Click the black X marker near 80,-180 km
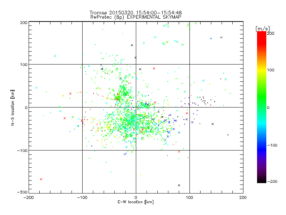This screenshot has width=286, height=215. [x=179, y=185]
